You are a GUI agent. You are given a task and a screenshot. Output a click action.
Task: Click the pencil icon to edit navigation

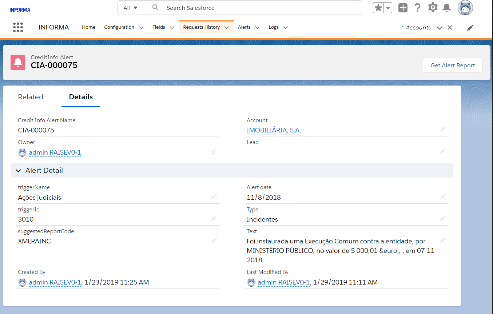coord(470,28)
